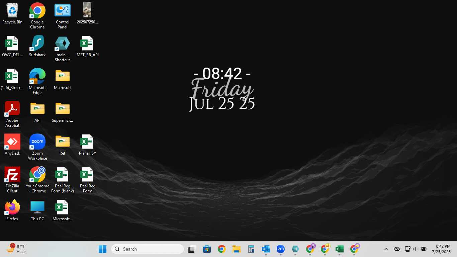The width and height of the screenshot is (457, 257).
Task: Select the Adobe Acrobat shortcut
Action: [x=12, y=114]
